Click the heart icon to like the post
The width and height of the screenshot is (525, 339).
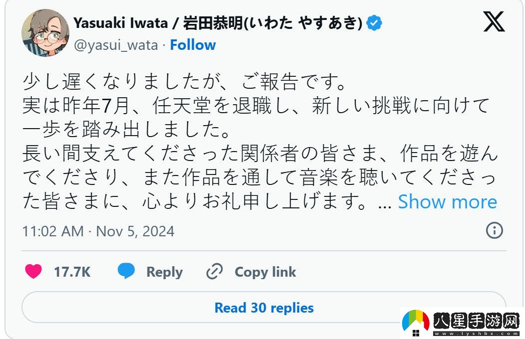(32, 272)
